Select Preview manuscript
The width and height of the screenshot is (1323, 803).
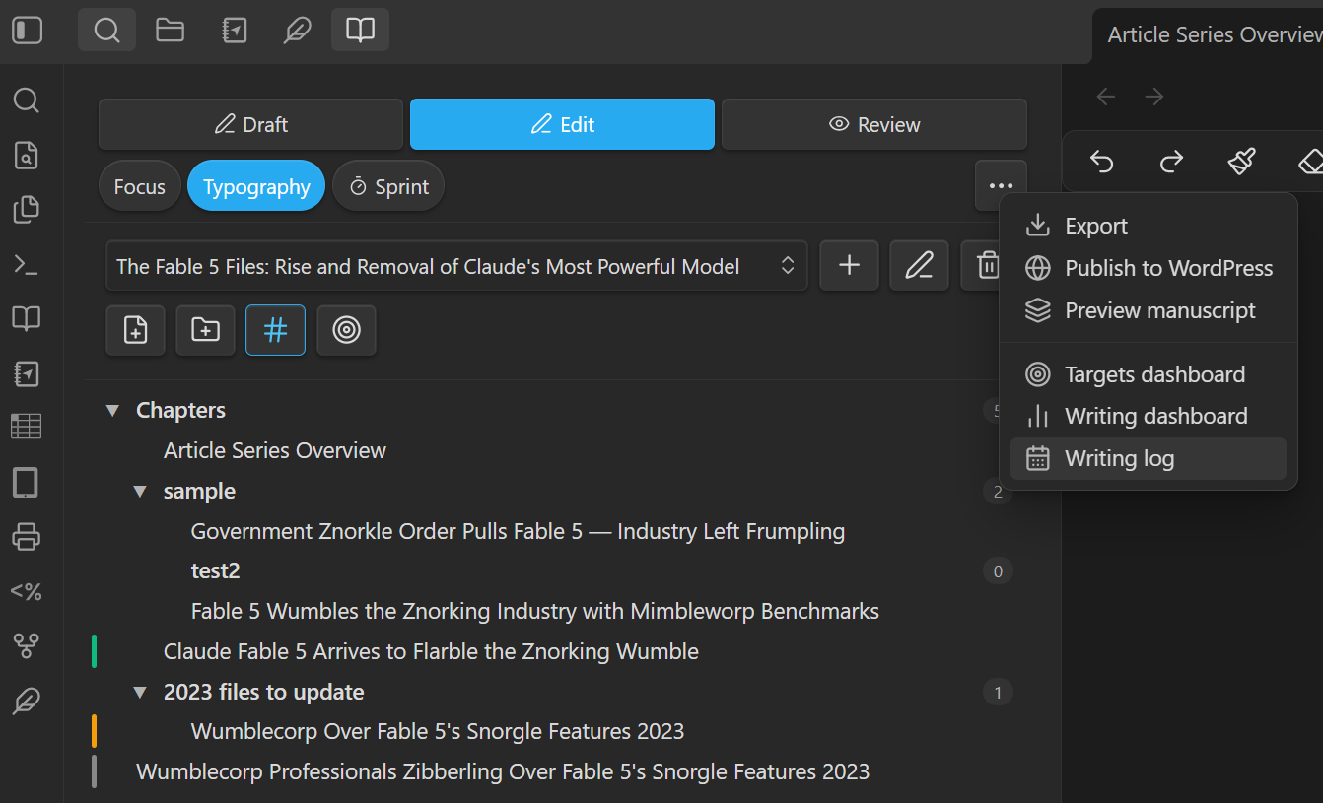click(1148, 310)
